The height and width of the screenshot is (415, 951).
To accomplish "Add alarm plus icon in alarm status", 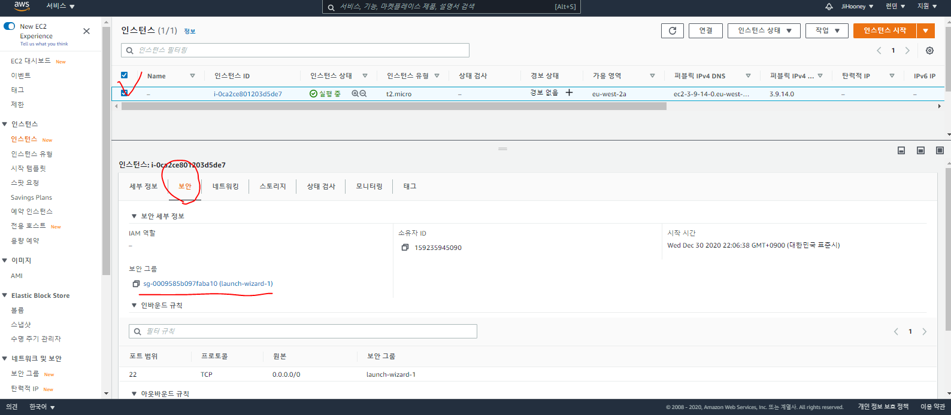I will point(569,93).
